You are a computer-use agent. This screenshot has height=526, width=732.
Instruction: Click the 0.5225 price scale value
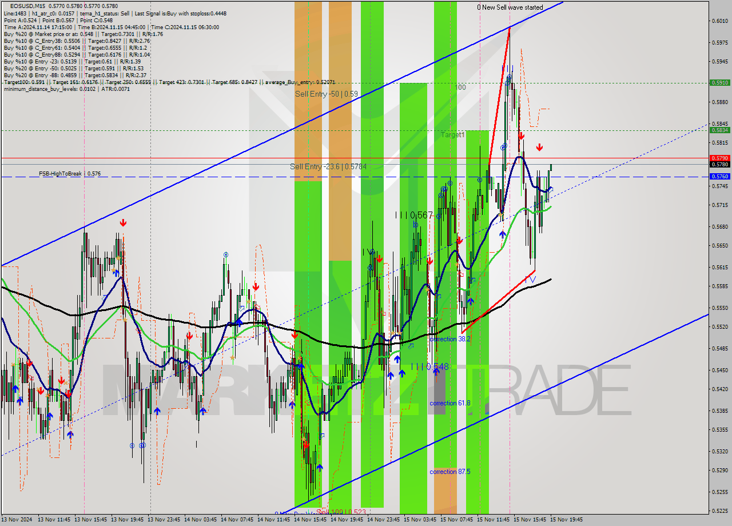click(x=720, y=511)
